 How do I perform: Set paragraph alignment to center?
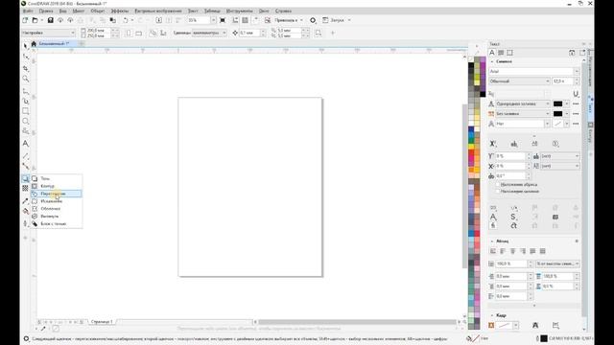tap(512, 251)
